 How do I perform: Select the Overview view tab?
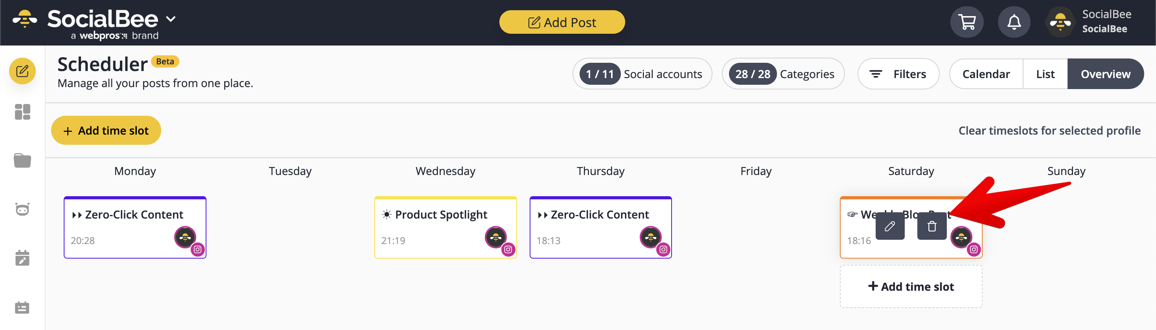point(1105,74)
